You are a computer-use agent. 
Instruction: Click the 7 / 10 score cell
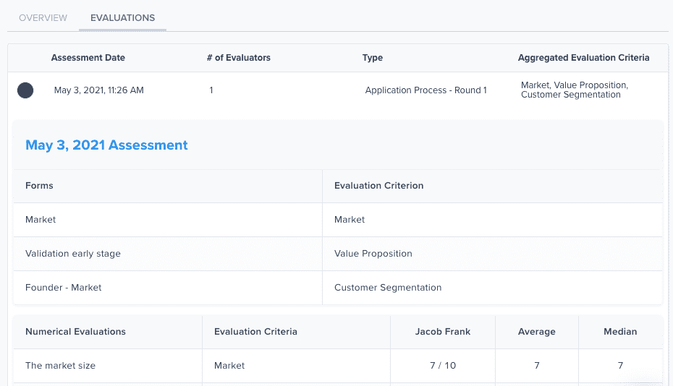(x=443, y=366)
